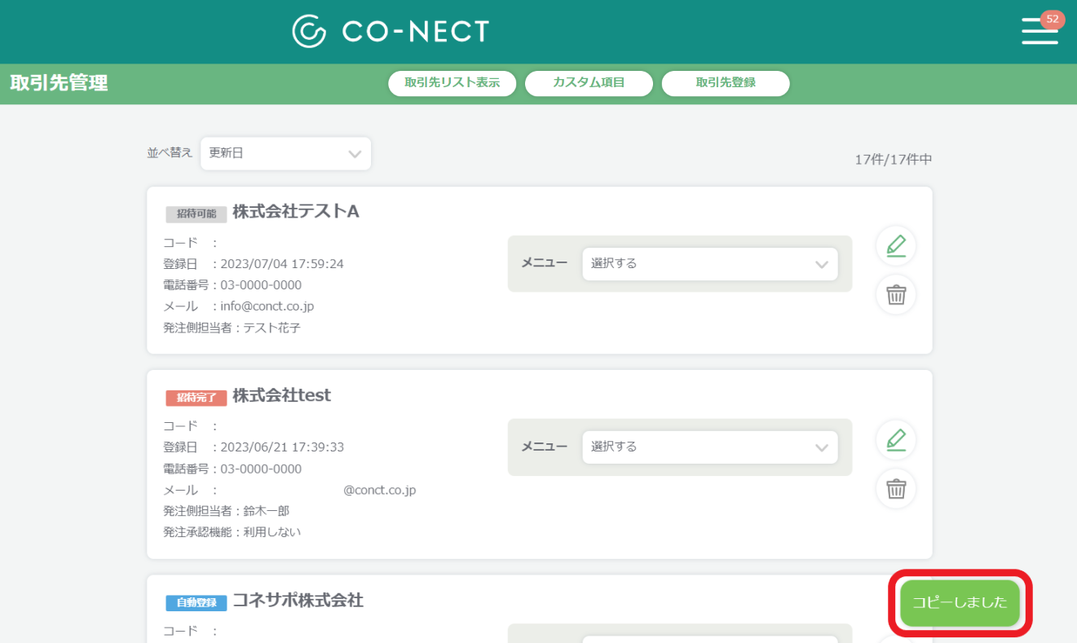Click the 17件/17件中 count
The height and width of the screenshot is (643, 1077).
894,160
